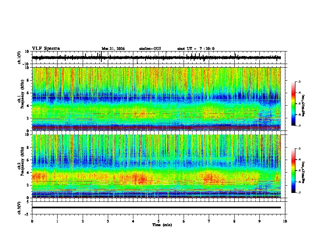Click the "0" tick on the time axis
This screenshot has height=248, width=321.
point(32,221)
